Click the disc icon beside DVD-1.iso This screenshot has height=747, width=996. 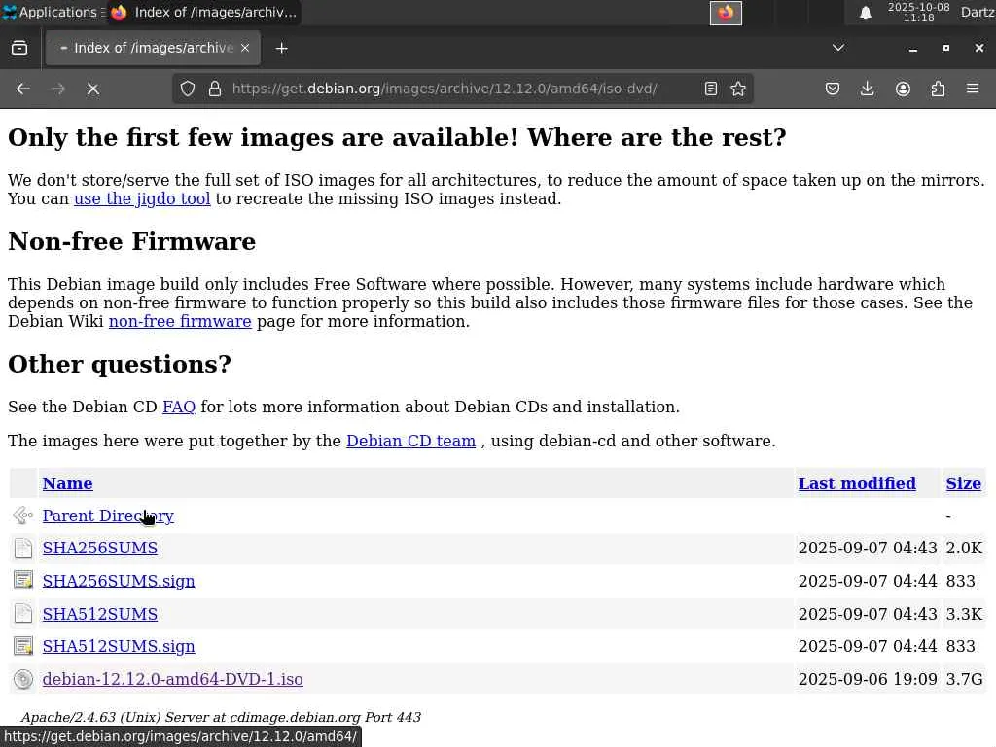coord(23,679)
